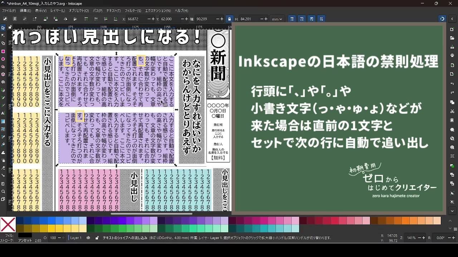Image resolution: width=458 pixels, height=257 pixels.
Task: Select the Selector arrow tool
Action: coord(3,28)
